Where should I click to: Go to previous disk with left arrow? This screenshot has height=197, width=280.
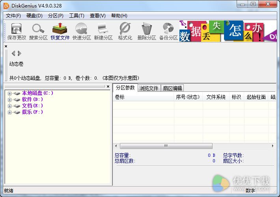pyautogui.click(x=13, y=53)
